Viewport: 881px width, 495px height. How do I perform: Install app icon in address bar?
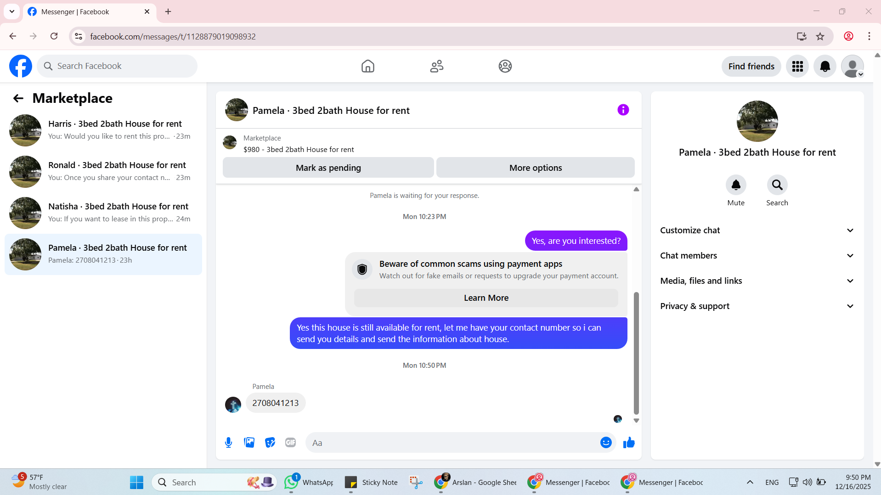[x=802, y=36]
